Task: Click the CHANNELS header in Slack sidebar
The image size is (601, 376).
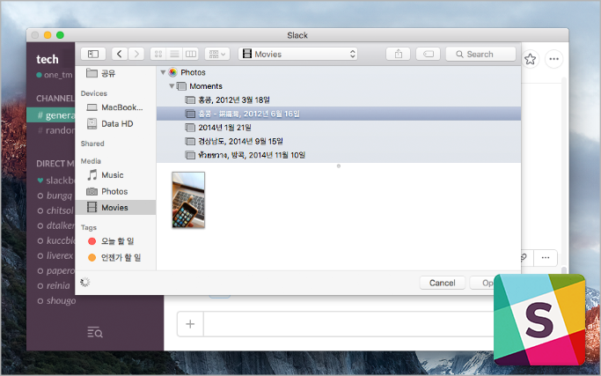Action: [x=55, y=99]
